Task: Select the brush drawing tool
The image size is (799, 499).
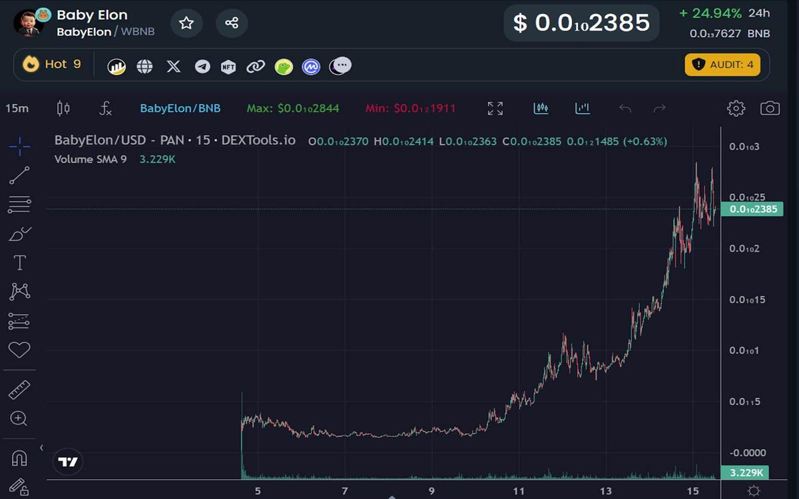Action: [x=19, y=234]
